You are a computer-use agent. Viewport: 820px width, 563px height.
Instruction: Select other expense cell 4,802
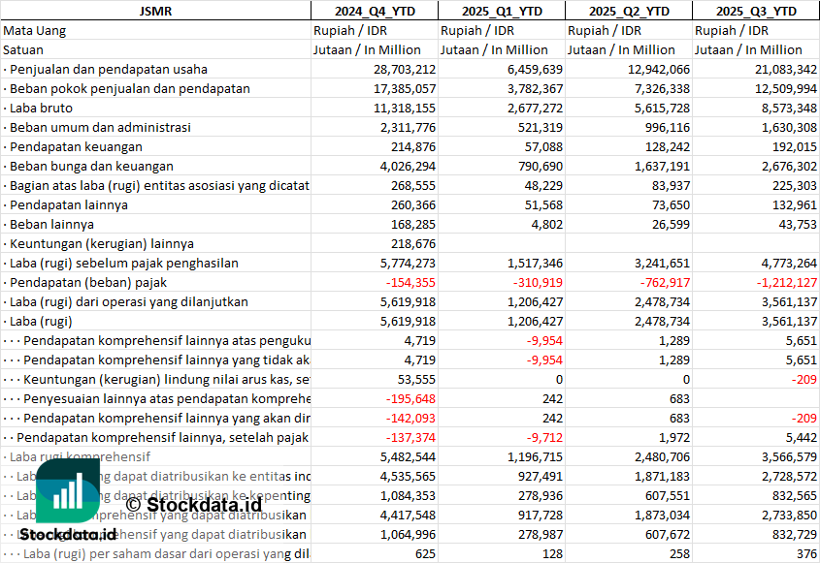click(x=547, y=224)
